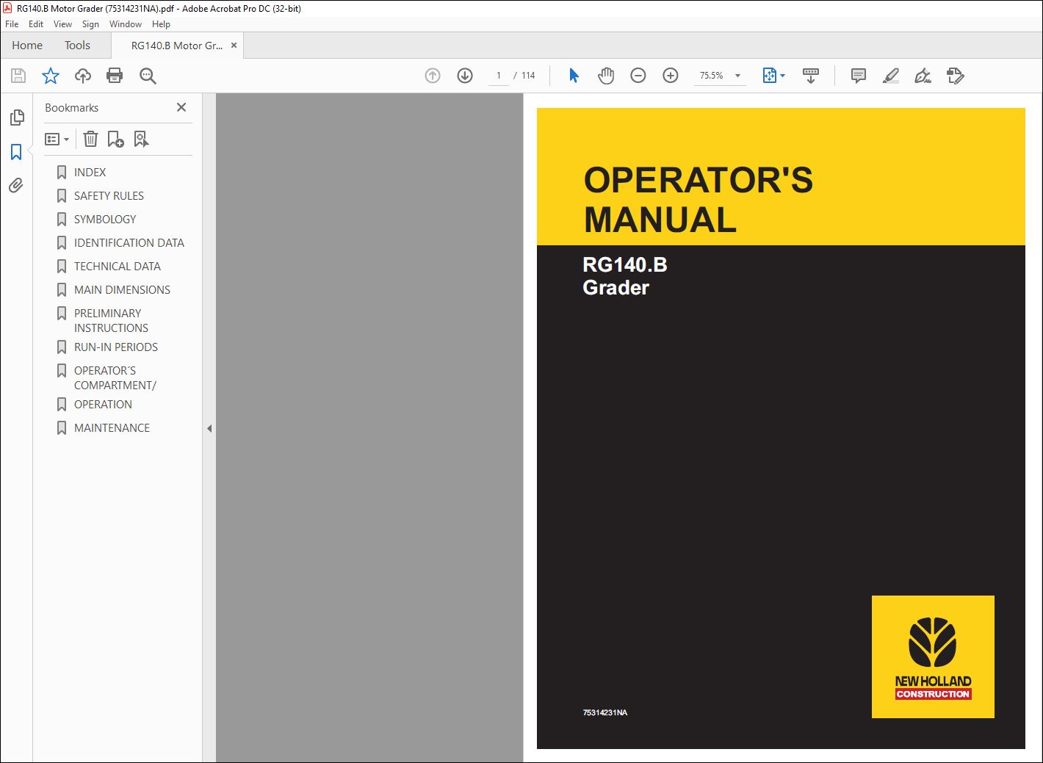This screenshot has height=763, width=1043.
Task: Open the File menu
Action: (12, 24)
